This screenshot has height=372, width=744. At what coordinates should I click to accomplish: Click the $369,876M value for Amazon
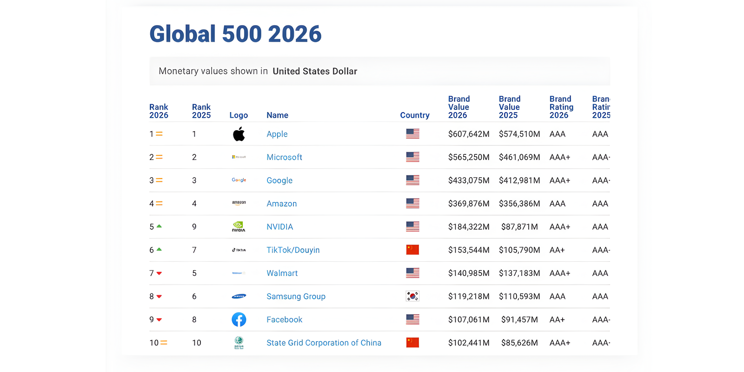[469, 204]
